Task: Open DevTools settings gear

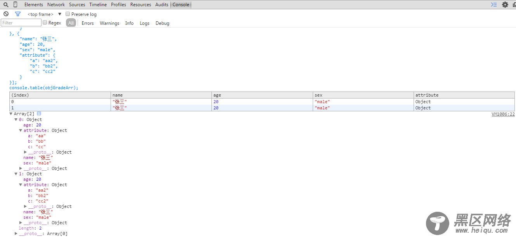Action: coord(505,5)
